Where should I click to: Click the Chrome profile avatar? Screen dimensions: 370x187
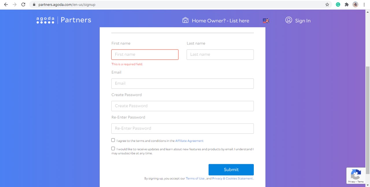[x=355, y=5]
